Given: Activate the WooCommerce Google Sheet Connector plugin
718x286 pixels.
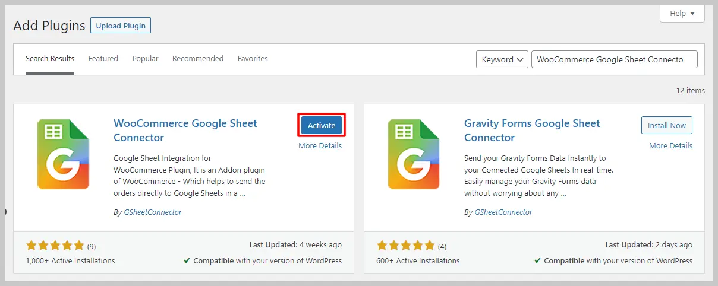Looking at the screenshot, I should pos(322,125).
